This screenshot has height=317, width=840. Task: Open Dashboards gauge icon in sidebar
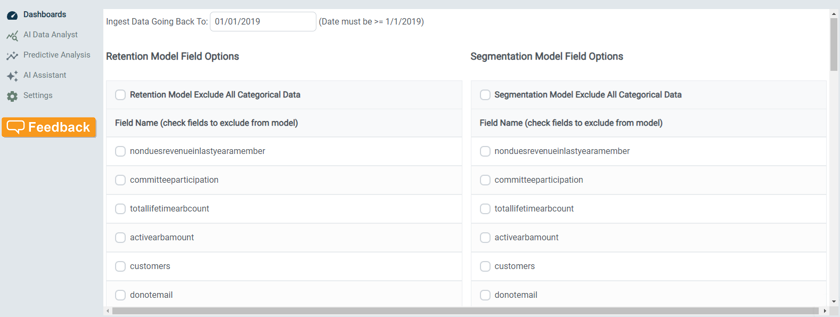click(x=12, y=15)
